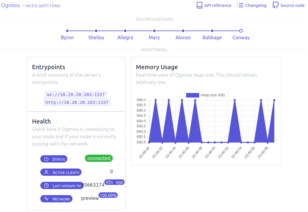Click the Byron era label
Screen dimensions: 308x212
coord(67,37)
